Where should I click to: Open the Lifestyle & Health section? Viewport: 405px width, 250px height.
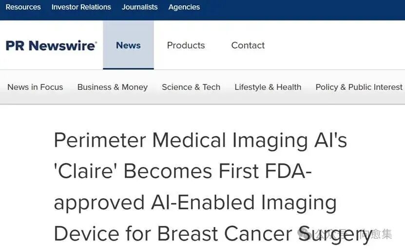point(268,87)
